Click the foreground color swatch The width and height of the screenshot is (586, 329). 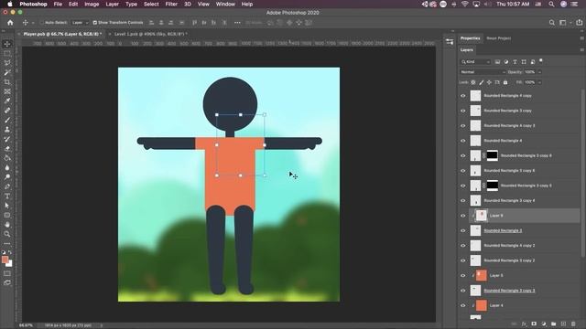[x=5, y=260]
